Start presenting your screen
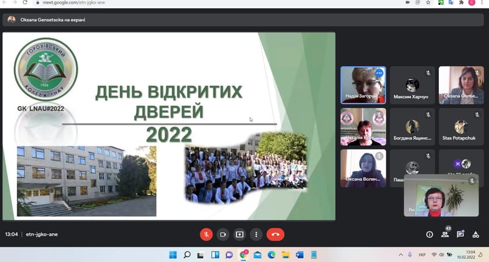 tap(240, 234)
